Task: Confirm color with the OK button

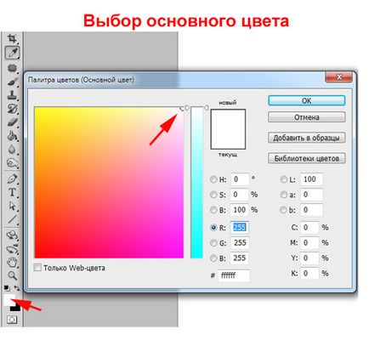Action: tap(307, 100)
